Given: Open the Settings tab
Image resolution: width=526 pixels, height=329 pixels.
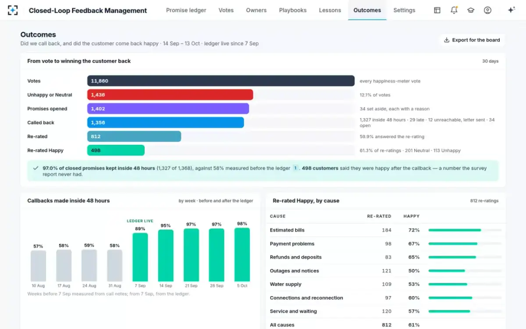Looking at the screenshot, I should [404, 10].
